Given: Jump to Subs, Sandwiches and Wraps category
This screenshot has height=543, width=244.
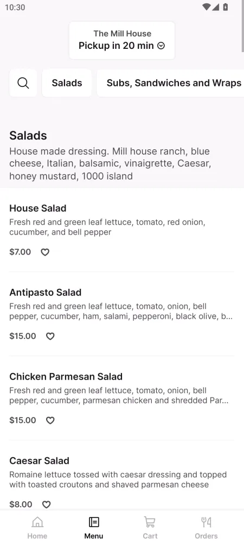Looking at the screenshot, I should [x=171, y=83].
